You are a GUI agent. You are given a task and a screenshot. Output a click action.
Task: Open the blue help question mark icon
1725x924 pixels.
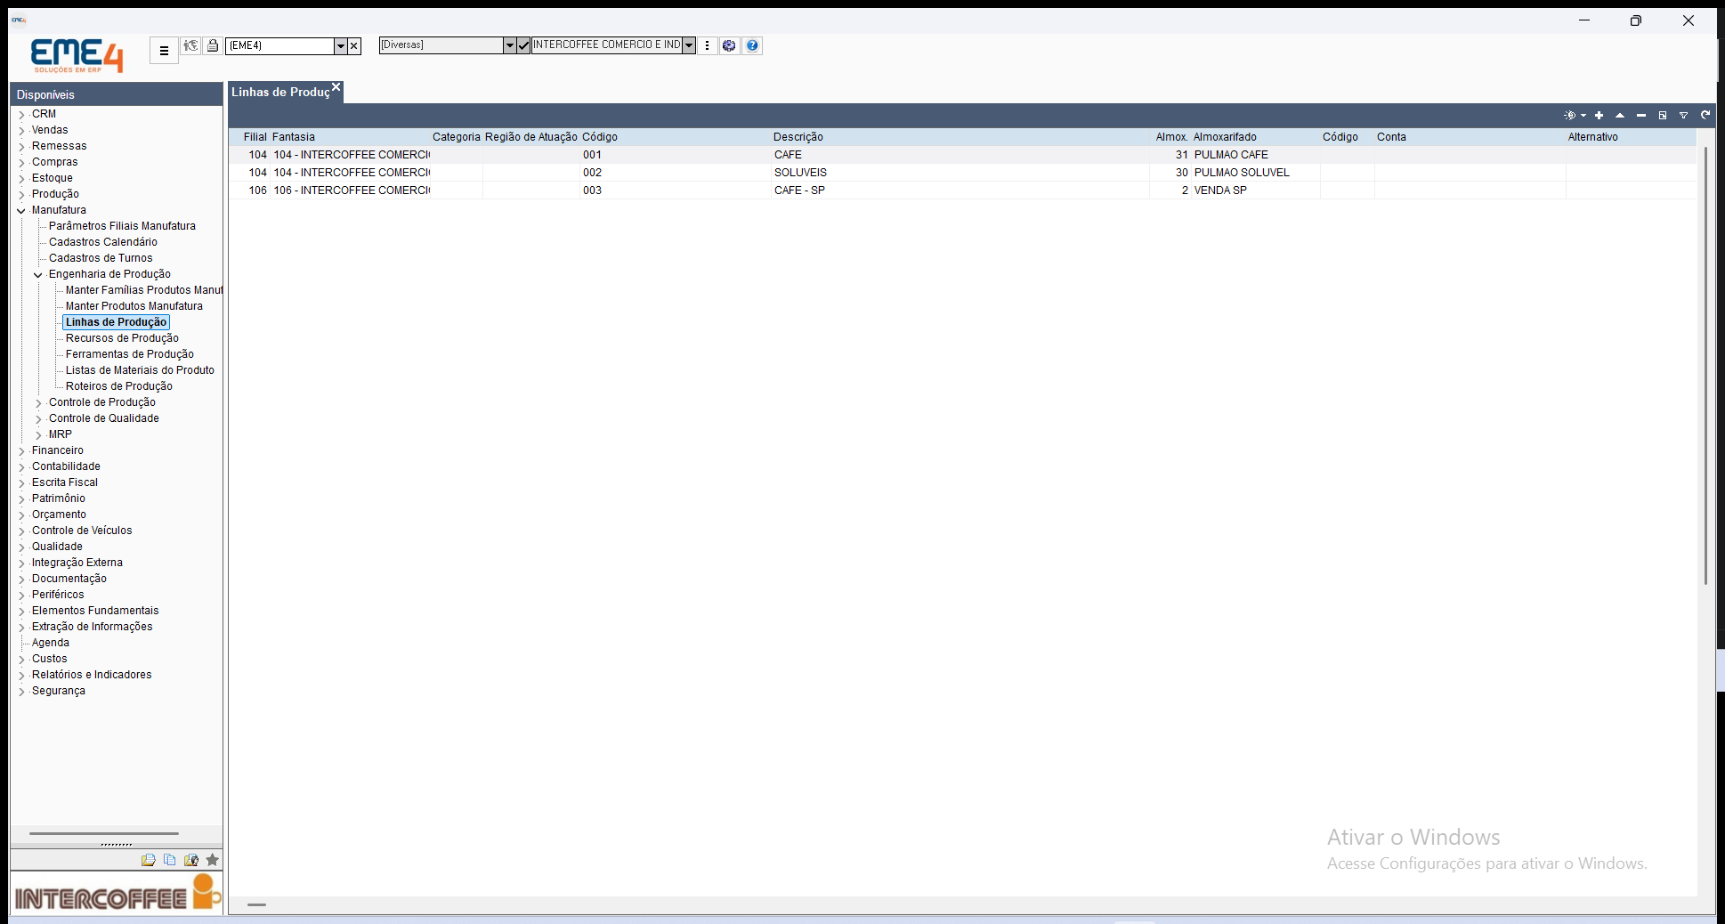[x=752, y=45]
